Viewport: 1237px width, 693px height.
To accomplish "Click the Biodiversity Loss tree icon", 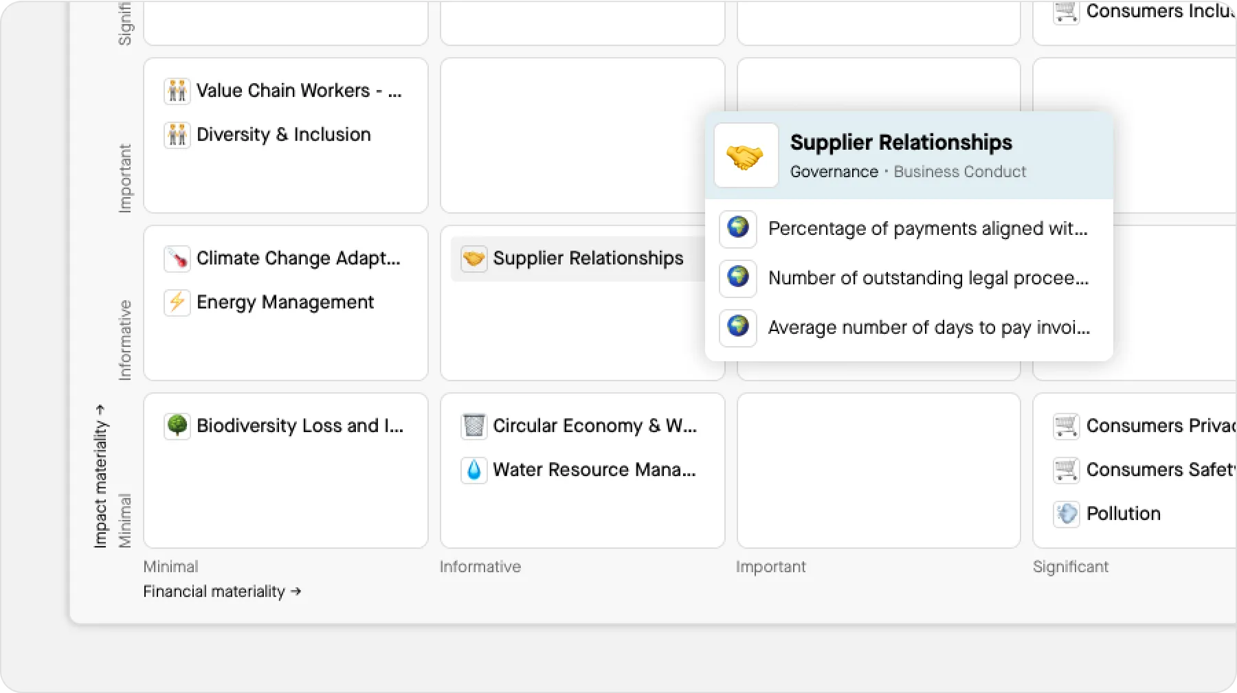I will click(177, 426).
